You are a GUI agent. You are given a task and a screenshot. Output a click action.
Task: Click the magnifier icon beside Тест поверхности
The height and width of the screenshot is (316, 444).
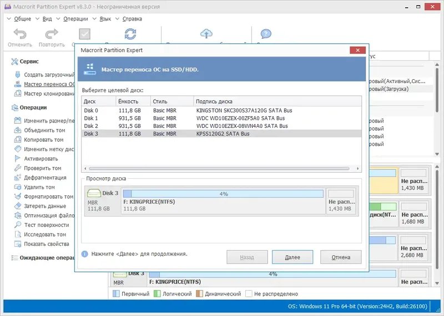(x=18, y=225)
